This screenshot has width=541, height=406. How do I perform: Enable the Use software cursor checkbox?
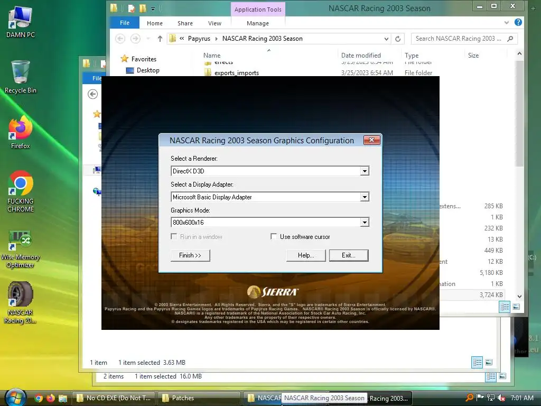pos(274,236)
